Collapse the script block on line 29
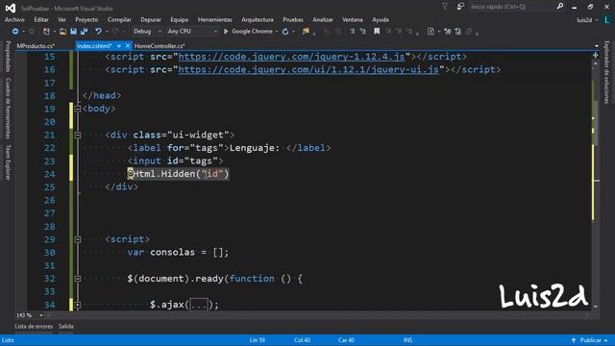The height and width of the screenshot is (346, 615). pos(78,239)
